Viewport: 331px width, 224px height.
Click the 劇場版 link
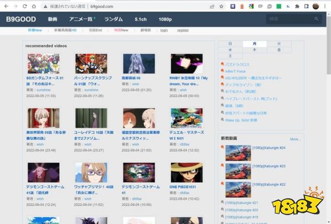pos(146,30)
